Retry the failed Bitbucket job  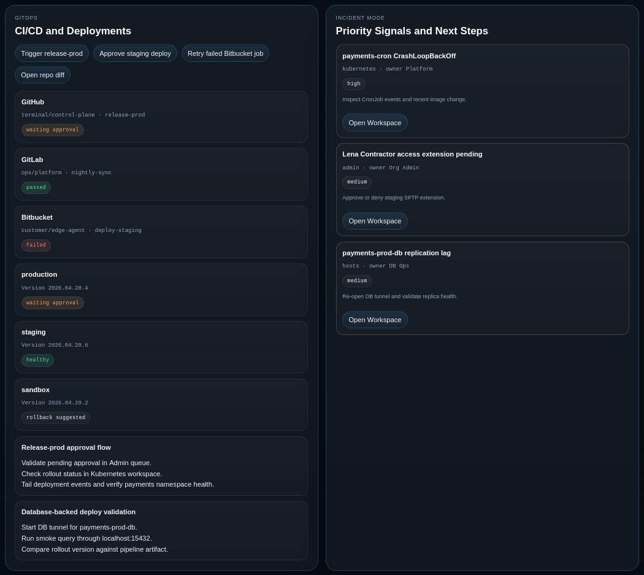click(x=225, y=53)
